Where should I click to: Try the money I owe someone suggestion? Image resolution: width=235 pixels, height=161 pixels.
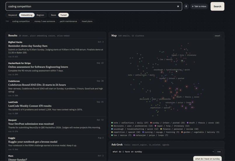[45, 21]
